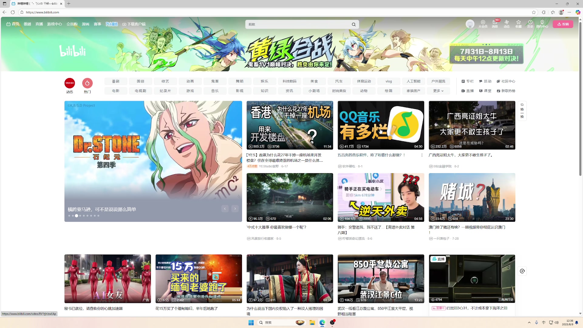Click the 人工智能 category button
Viewport: 583px width, 328px height.
click(414, 81)
